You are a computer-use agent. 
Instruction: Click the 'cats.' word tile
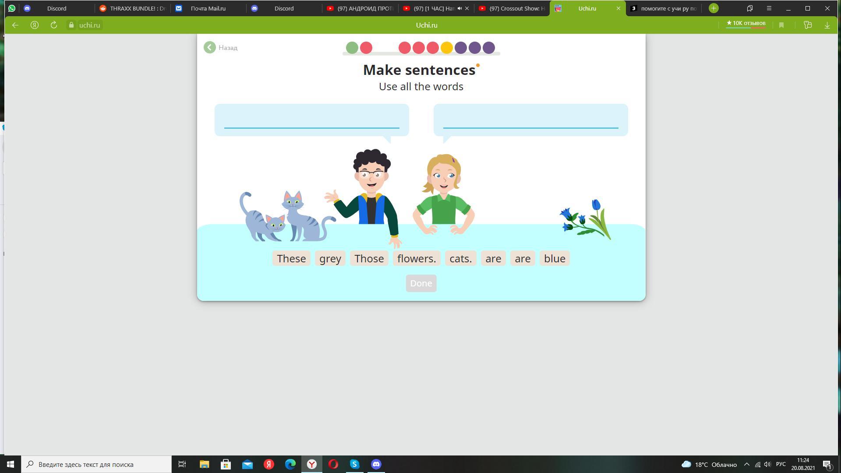pos(460,258)
